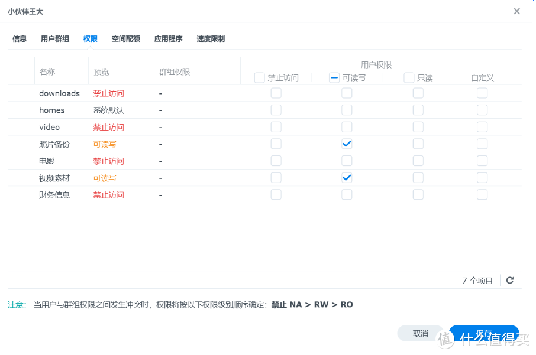536x355 pixels.
Task: Refresh the shared folder list
Action: [509, 280]
